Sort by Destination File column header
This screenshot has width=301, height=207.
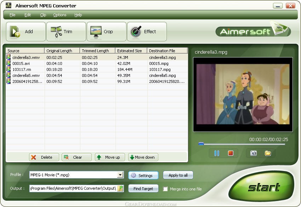[167, 51]
